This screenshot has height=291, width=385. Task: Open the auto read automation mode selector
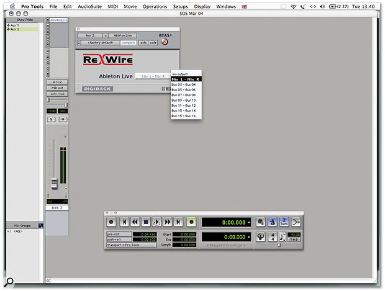(57, 94)
